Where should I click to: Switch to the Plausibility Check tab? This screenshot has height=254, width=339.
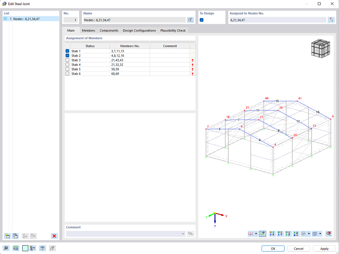[x=172, y=30]
